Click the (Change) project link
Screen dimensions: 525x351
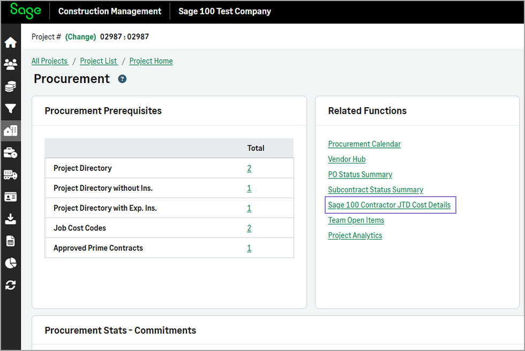tap(80, 36)
